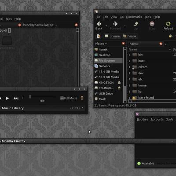Open 53.3 GB Media volume
Viewport: 176px width, 176px height.
point(108,77)
